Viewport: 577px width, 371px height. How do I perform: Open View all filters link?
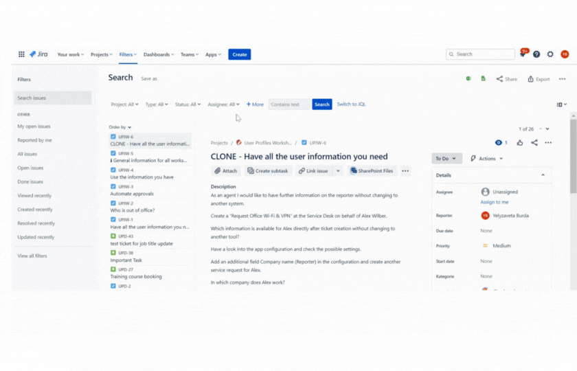coord(32,256)
